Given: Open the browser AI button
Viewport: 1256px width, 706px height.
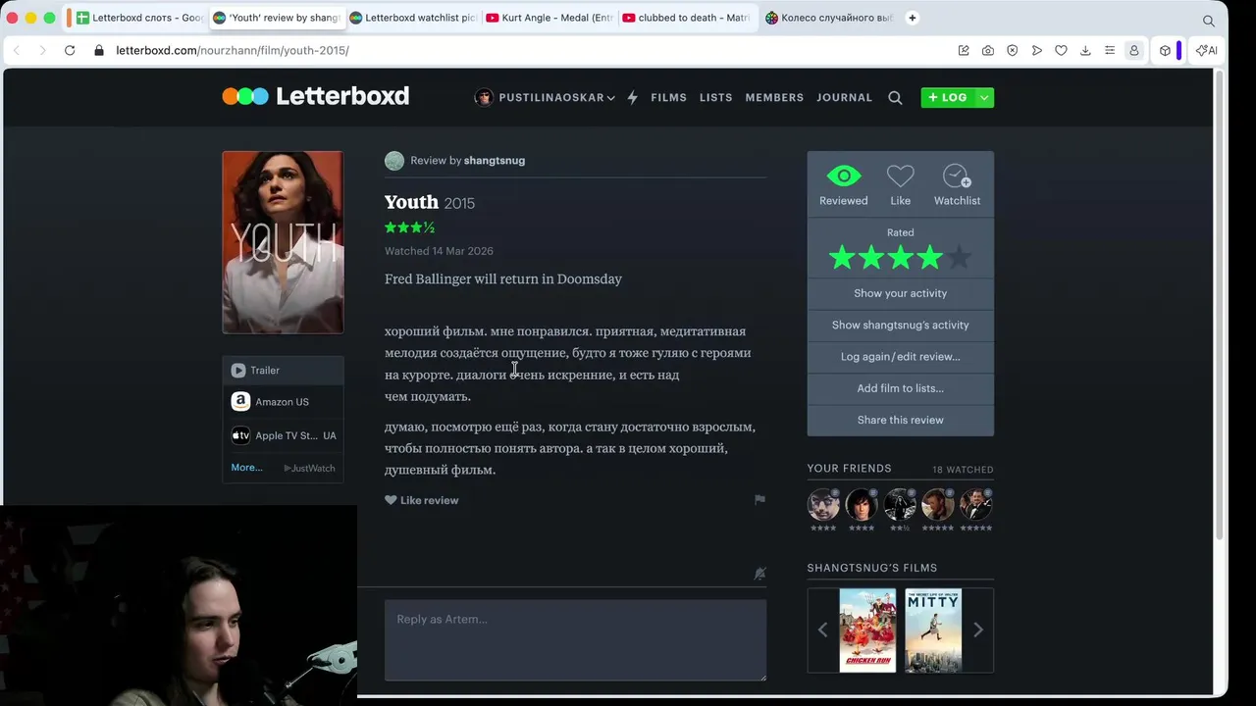Looking at the screenshot, I should tap(1206, 50).
